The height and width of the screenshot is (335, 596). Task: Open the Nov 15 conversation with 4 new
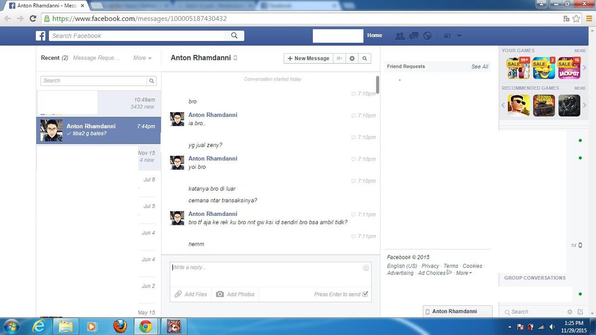(x=98, y=157)
